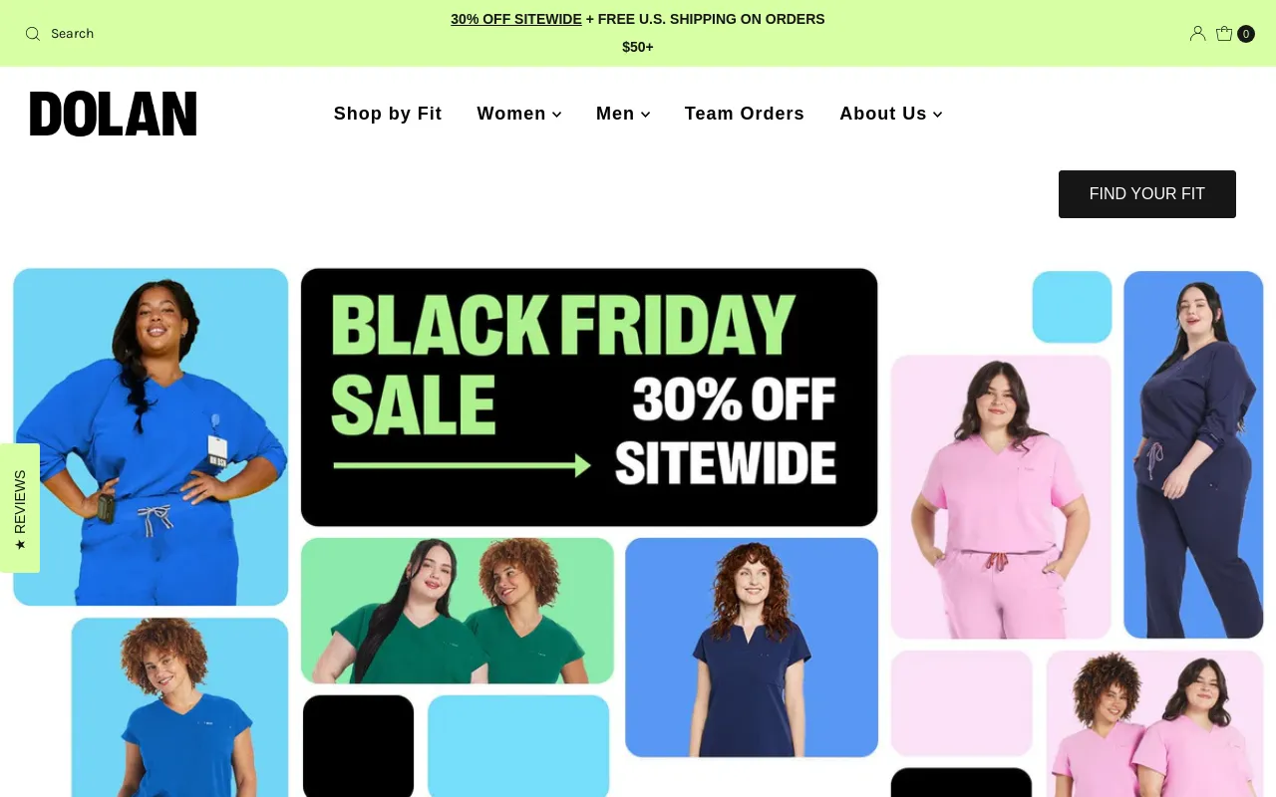This screenshot has height=797, width=1276.
Task: Open the pink scrubs model photo
Action: 1001,497
